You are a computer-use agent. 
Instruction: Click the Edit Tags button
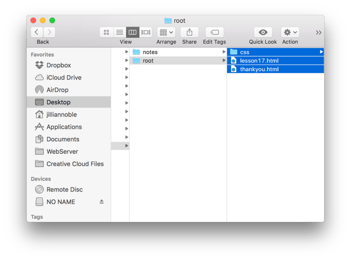[x=215, y=32]
